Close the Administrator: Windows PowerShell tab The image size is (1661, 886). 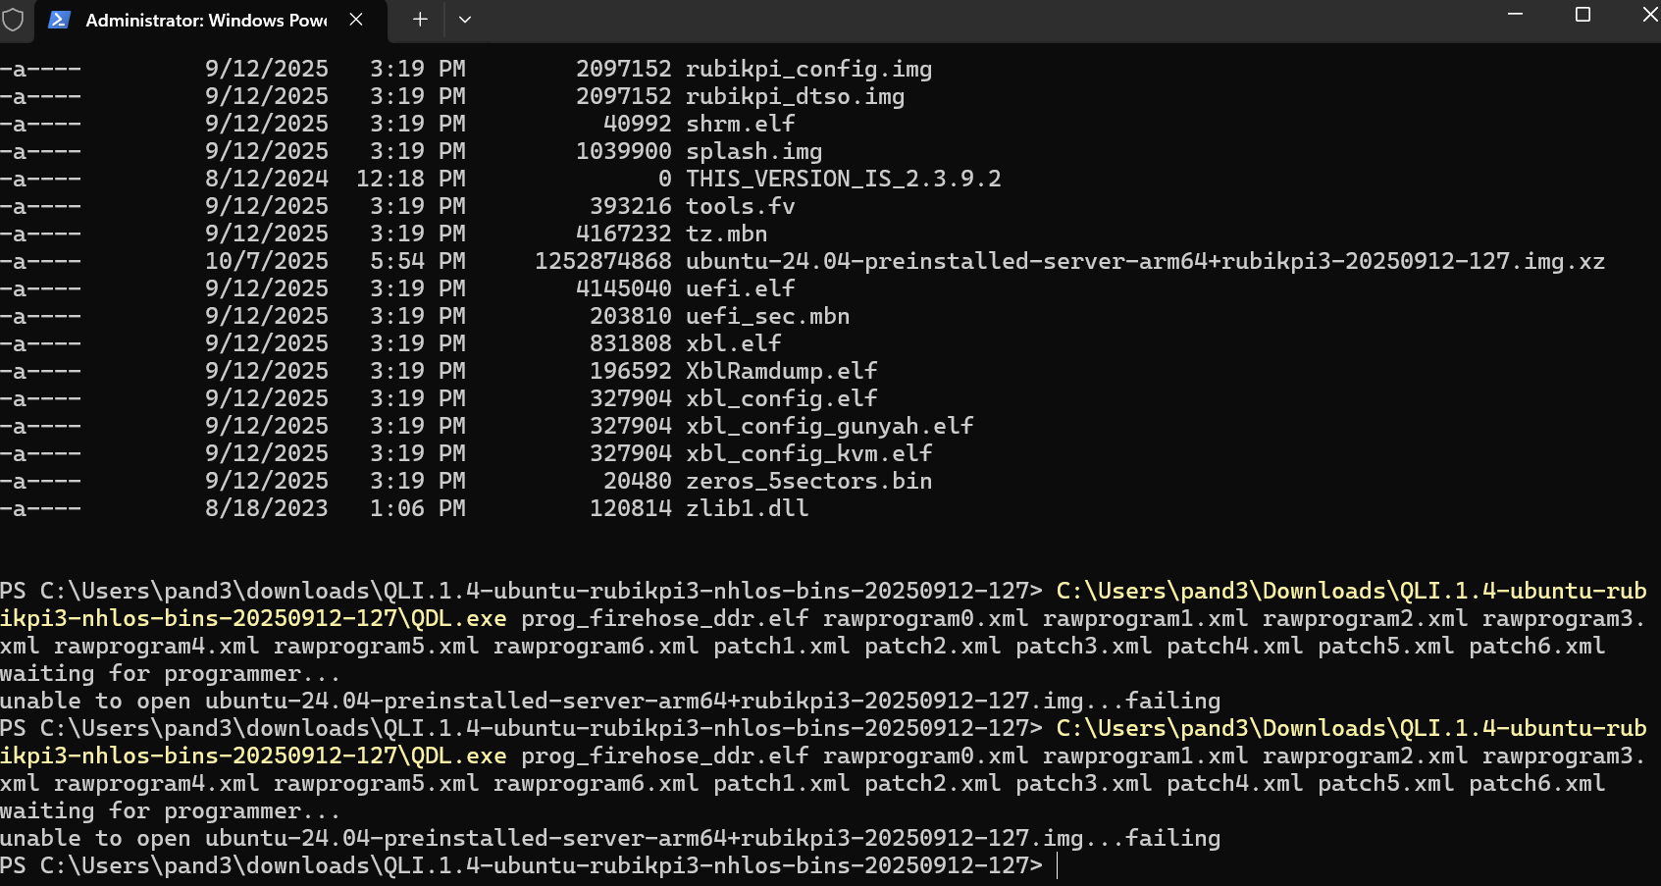pyautogui.click(x=356, y=20)
